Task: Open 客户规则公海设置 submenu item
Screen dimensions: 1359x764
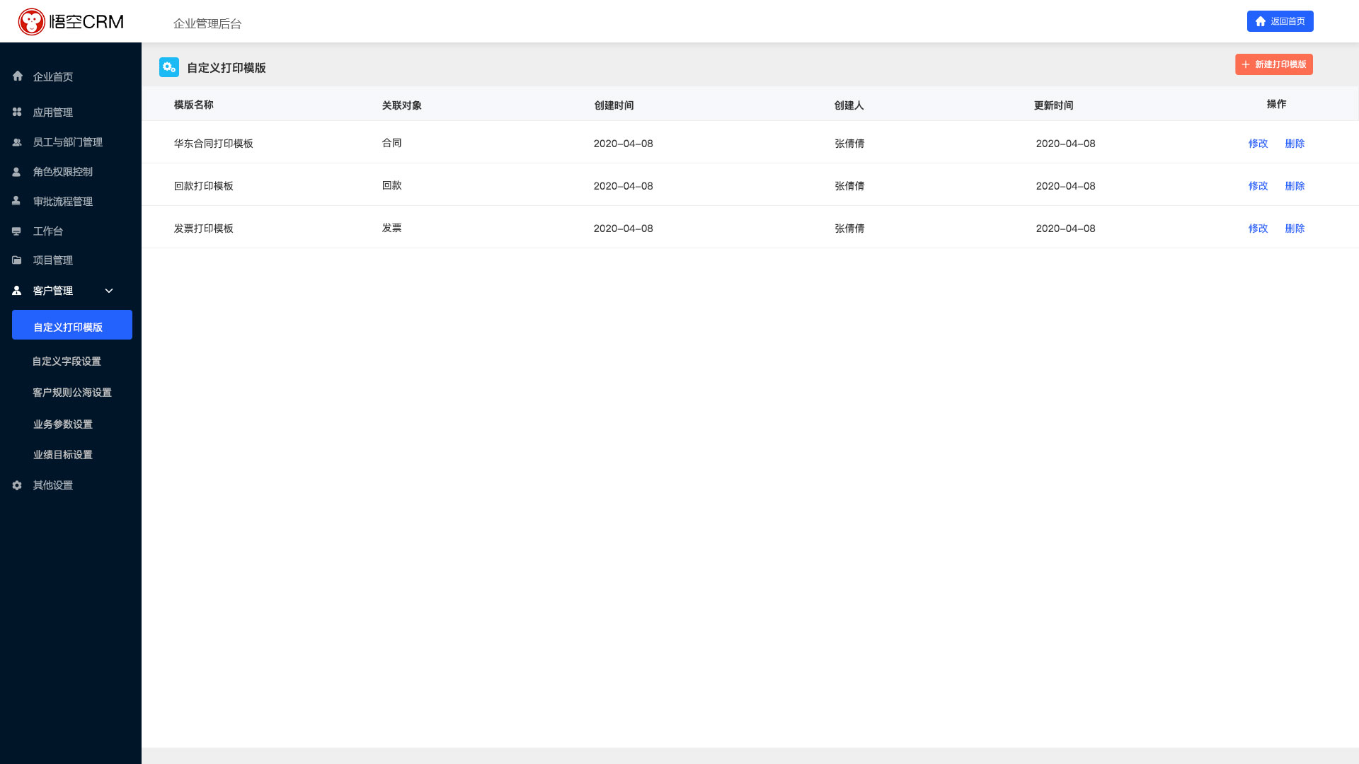Action: click(72, 393)
